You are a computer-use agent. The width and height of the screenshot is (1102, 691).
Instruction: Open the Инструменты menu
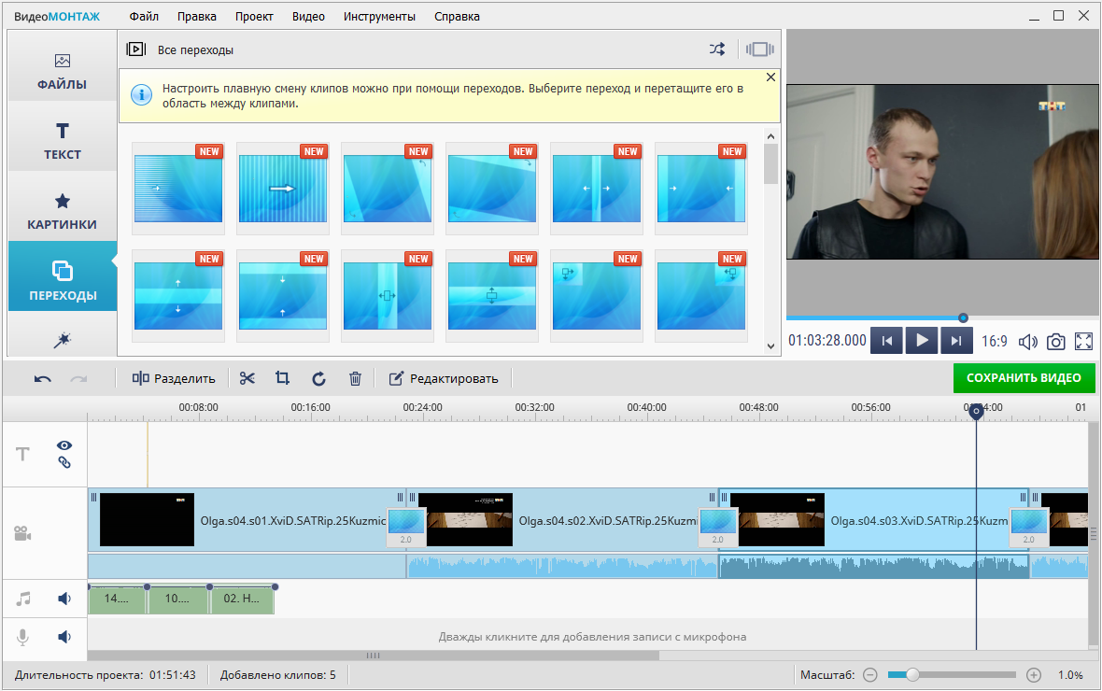378,16
